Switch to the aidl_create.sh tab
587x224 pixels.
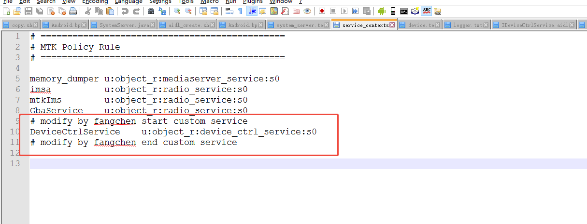tap(187, 25)
